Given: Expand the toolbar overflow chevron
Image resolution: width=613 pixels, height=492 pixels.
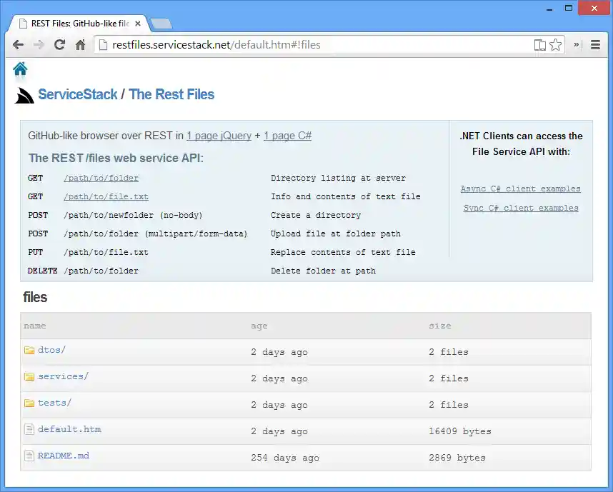Looking at the screenshot, I should click(x=577, y=45).
